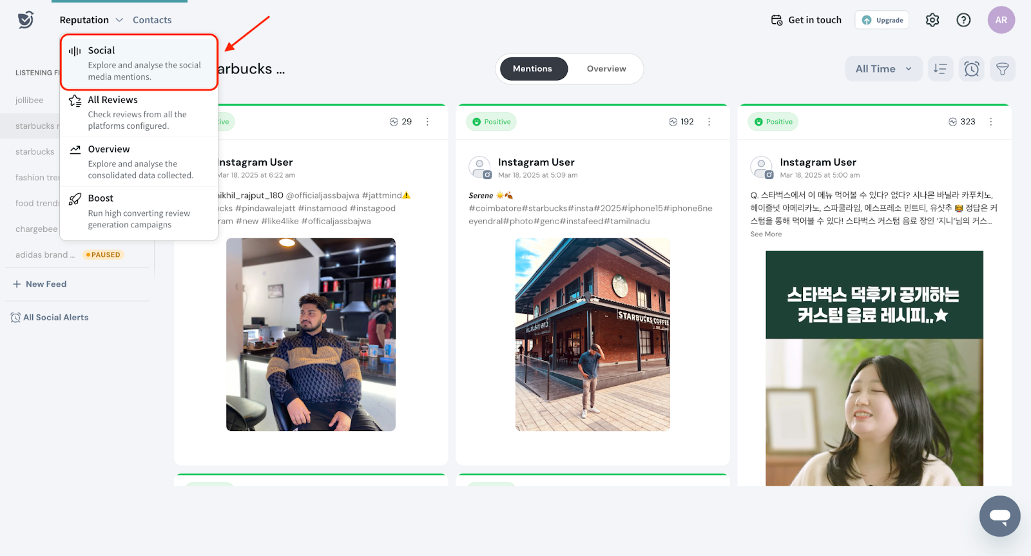
Task: Open the alerts clock icon in toolbar
Action: click(971, 69)
